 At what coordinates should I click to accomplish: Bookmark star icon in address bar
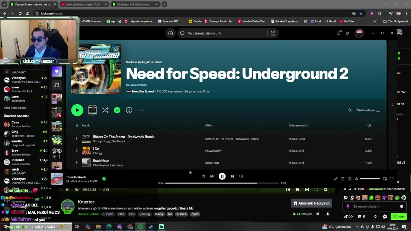pyautogui.click(x=361, y=13)
